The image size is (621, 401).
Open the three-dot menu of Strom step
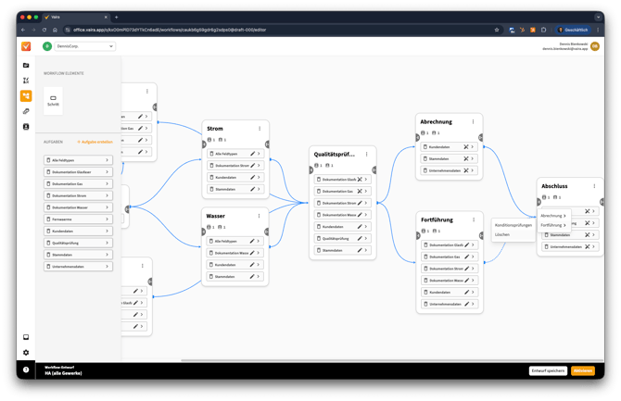click(x=260, y=128)
